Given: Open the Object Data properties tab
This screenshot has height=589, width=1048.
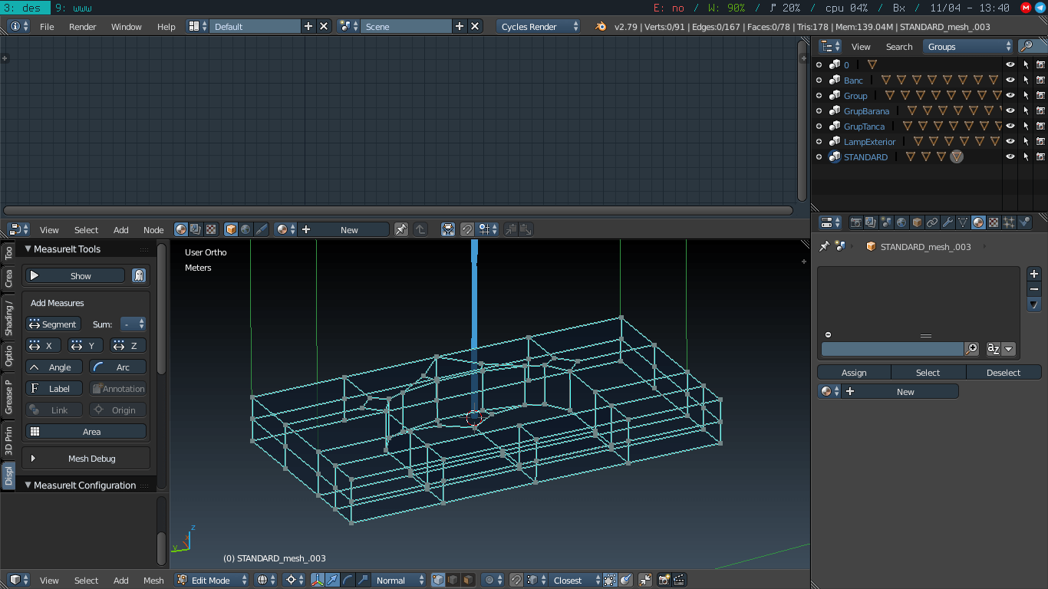Looking at the screenshot, I should point(964,222).
